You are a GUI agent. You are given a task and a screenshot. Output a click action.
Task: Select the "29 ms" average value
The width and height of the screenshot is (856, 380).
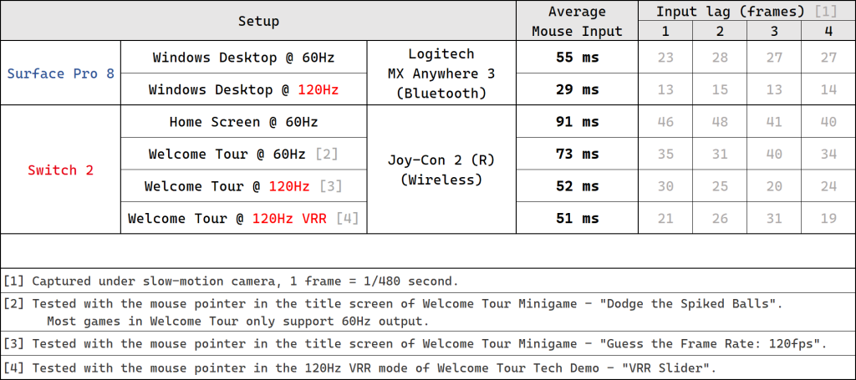tap(577, 89)
